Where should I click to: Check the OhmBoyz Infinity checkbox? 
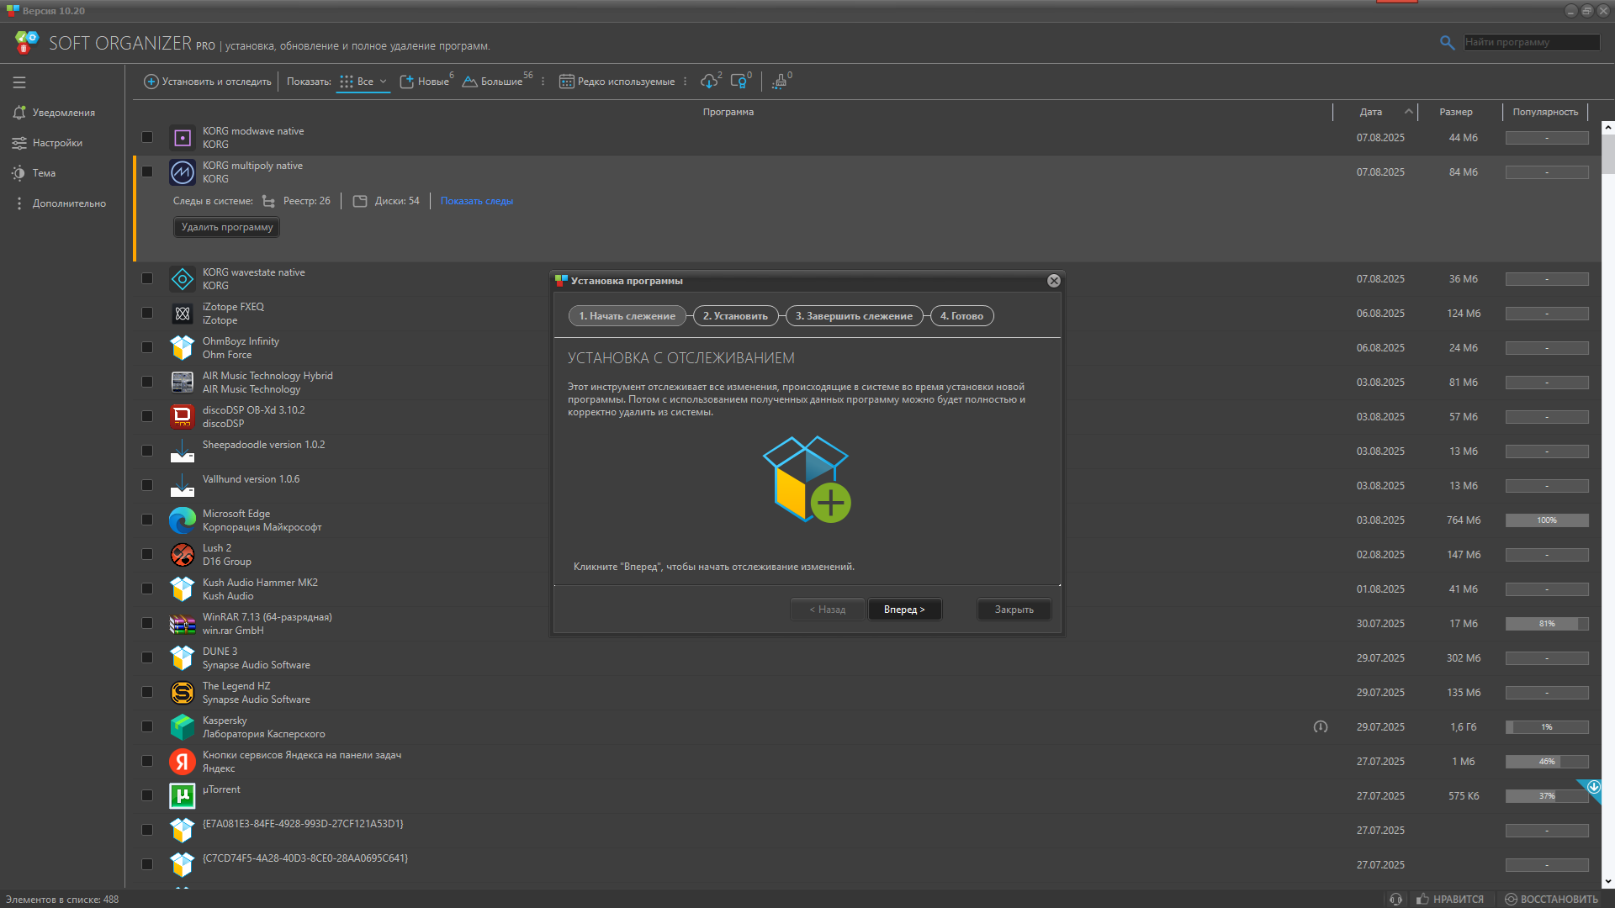coord(147,347)
